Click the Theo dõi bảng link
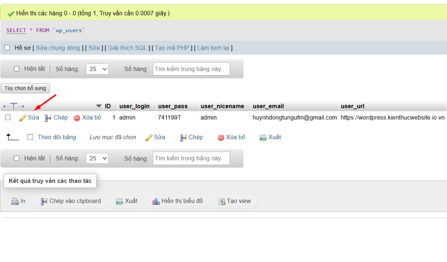Screen dimensions: 447x262 click(57, 137)
